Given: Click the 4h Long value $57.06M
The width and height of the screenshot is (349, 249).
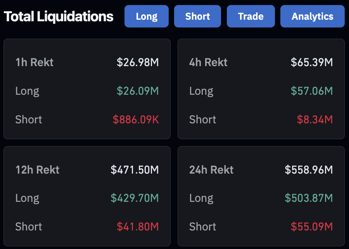Looking at the screenshot, I should [x=312, y=91].
